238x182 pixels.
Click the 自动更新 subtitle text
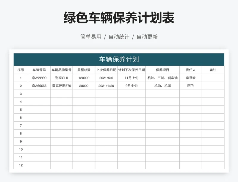pyautogui.click(x=147, y=37)
